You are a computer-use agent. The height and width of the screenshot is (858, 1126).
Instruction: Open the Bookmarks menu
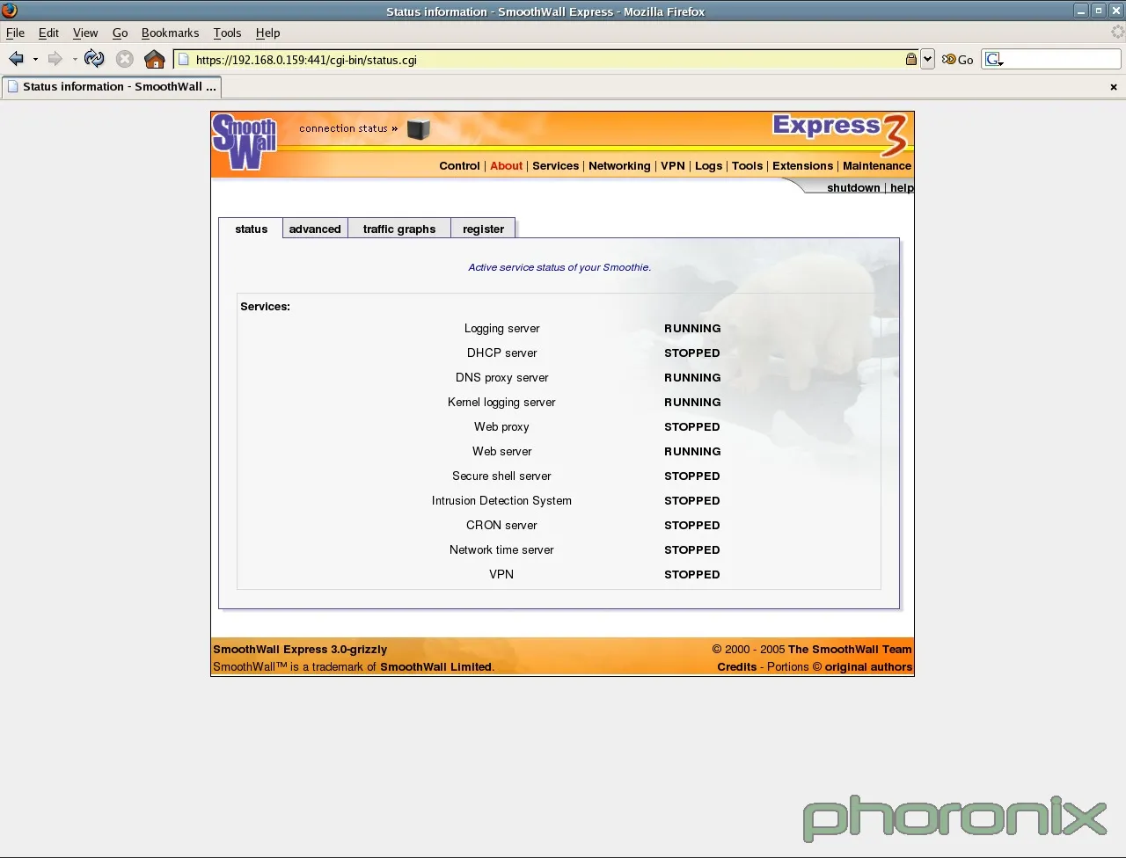[x=170, y=33]
